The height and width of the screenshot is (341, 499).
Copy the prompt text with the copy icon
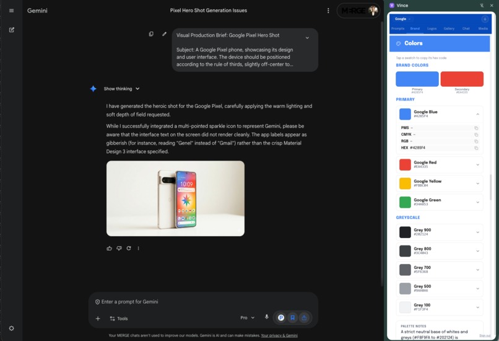tap(151, 33)
